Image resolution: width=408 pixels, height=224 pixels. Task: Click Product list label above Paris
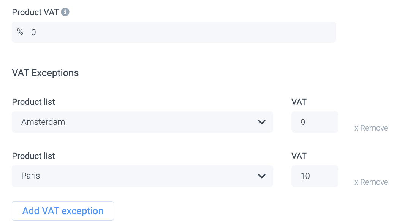coord(33,156)
